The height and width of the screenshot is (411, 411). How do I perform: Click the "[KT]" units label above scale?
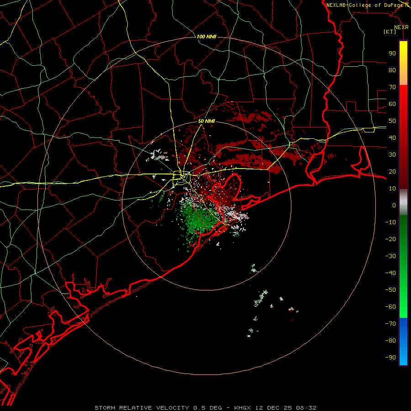390,32
